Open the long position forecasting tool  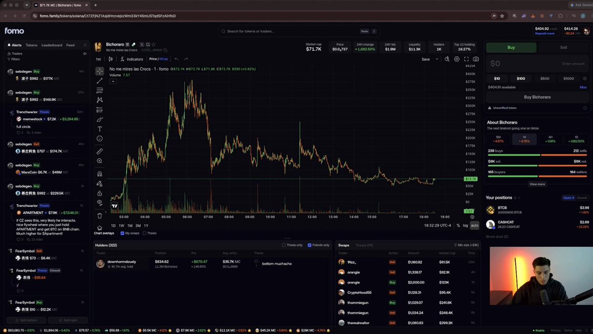99,110
